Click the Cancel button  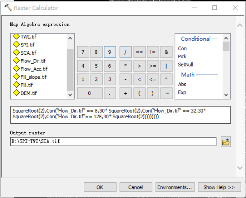coord(136,187)
